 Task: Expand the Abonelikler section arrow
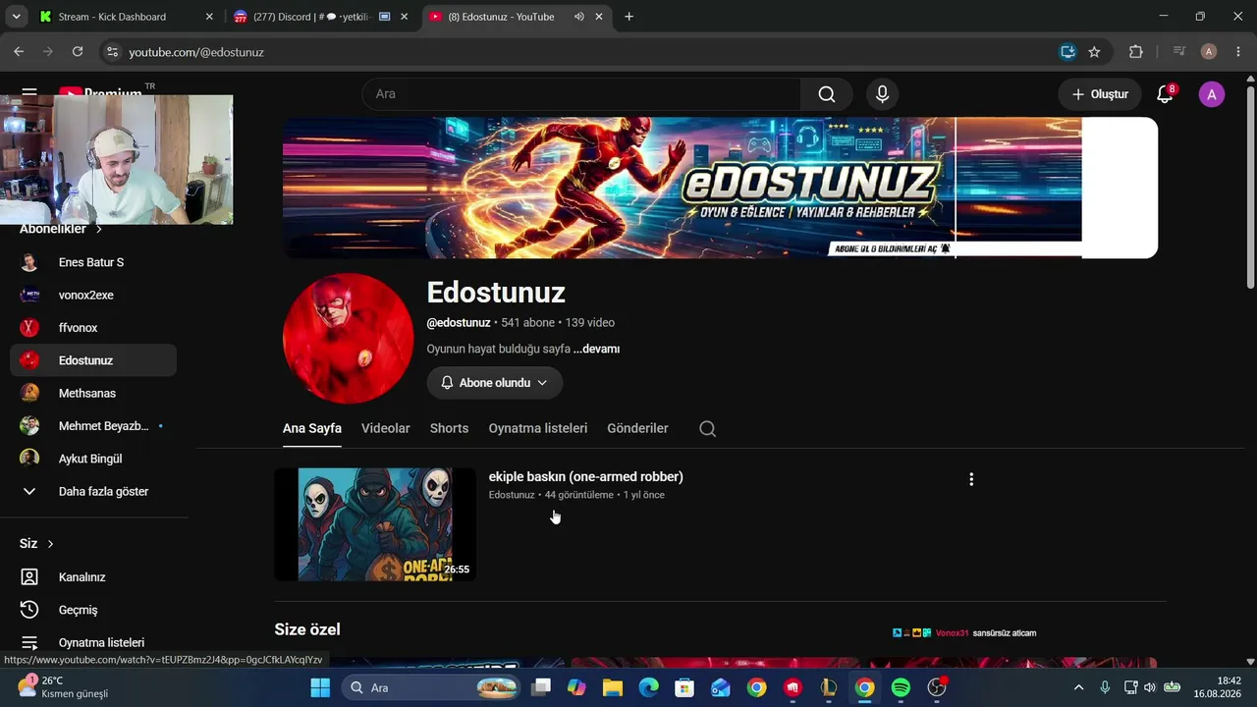point(98,229)
